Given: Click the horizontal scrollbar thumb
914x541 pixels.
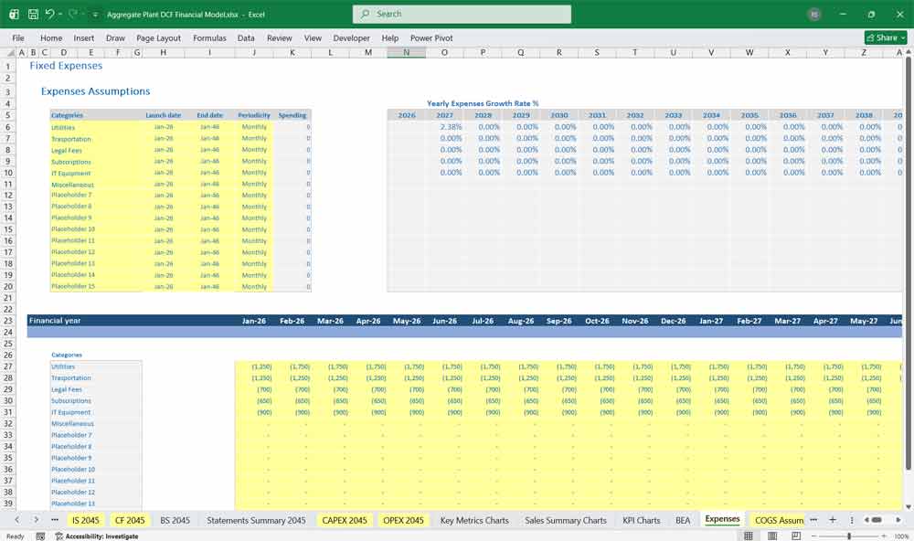Looking at the screenshot, I should pyautogui.click(x=877, y=519).
